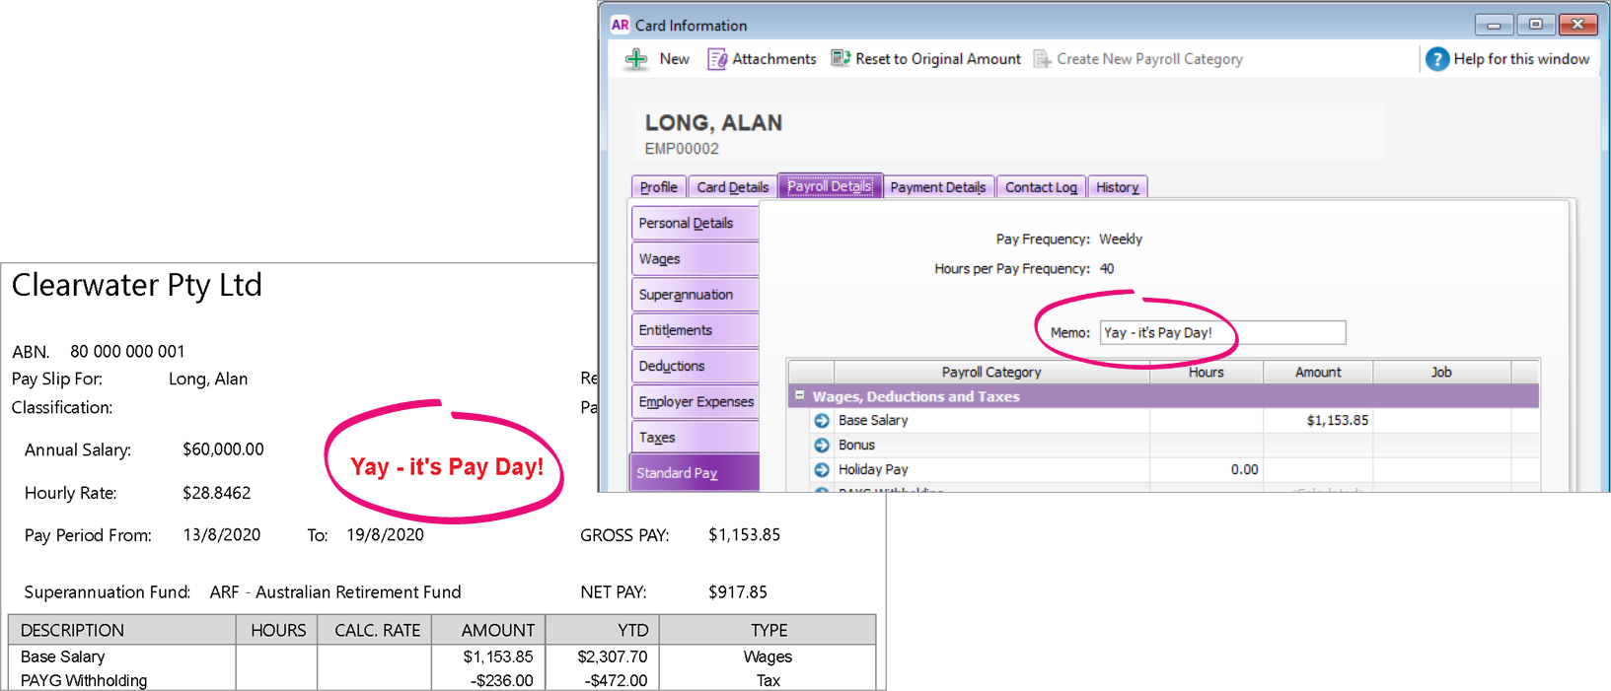The image size is (1611, 691).
Task: Click the arrow icon beside Holiday Pay
Action: [x=822, y=470]
